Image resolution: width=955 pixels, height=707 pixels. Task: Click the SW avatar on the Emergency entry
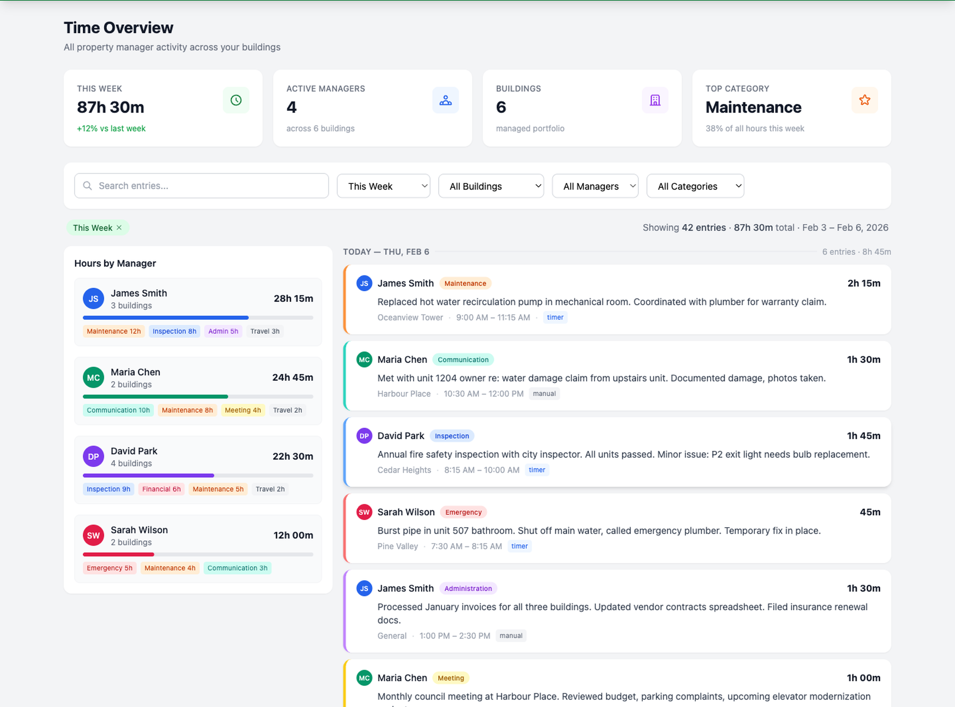(364, 512)
